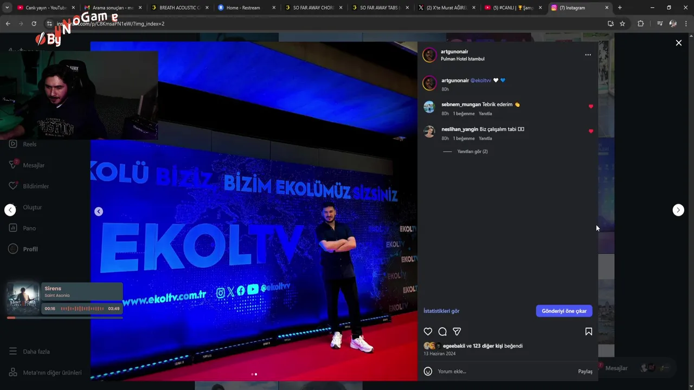Open the browser extensions puzzle icon
Image resolution: width=694 pixels, height=390 pixels.
(640, 24)
